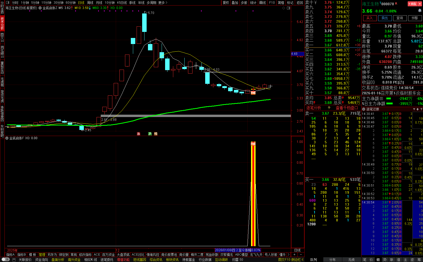Toggle 多股 multi-stock view
The width and height of the screenshot is (423, 262).
tap(244, 3)
